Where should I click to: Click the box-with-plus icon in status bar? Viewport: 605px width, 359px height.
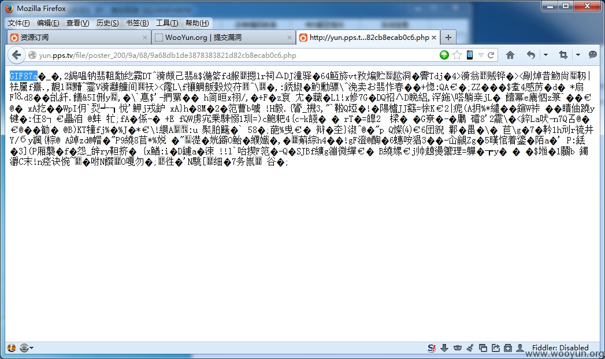[508, 348]
